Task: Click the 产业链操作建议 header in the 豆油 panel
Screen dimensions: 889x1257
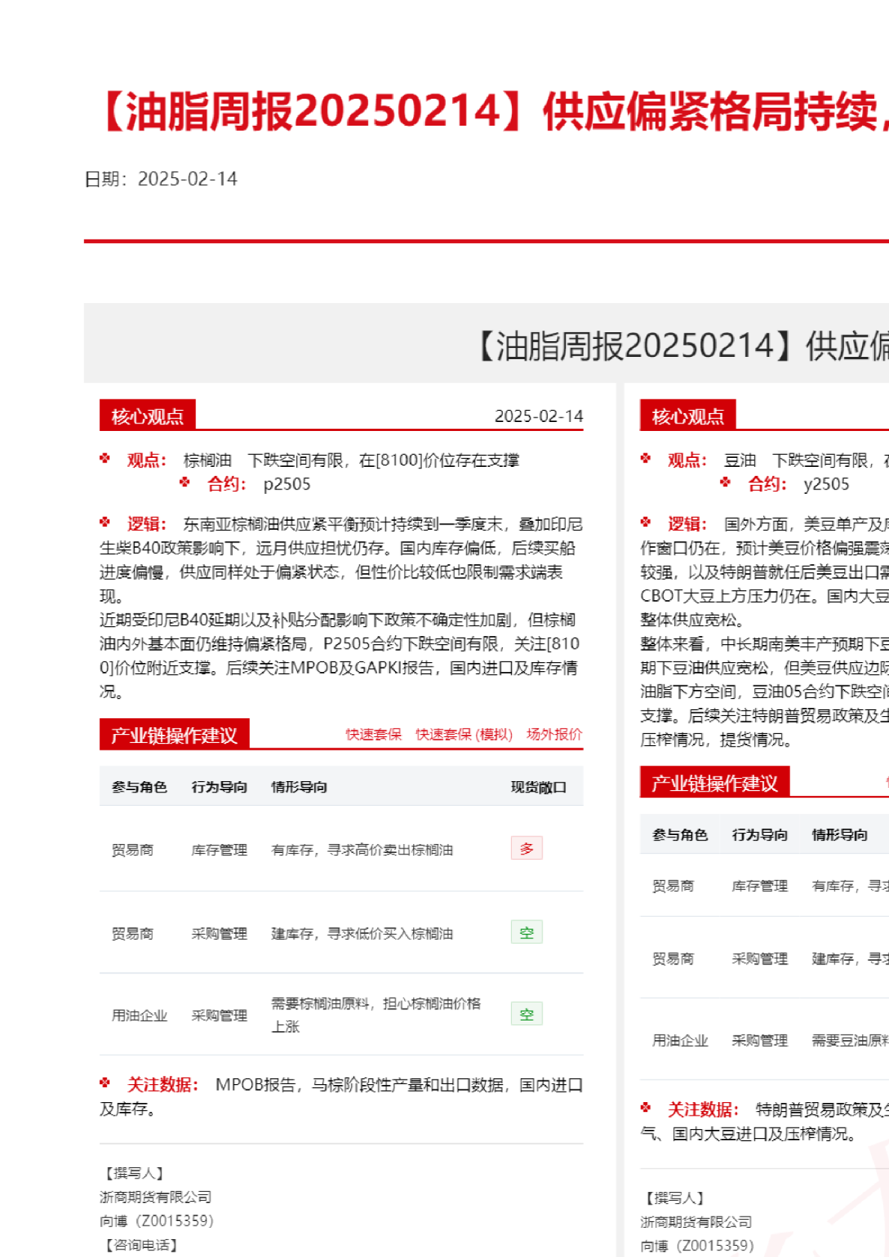Action: click(715, 783)
